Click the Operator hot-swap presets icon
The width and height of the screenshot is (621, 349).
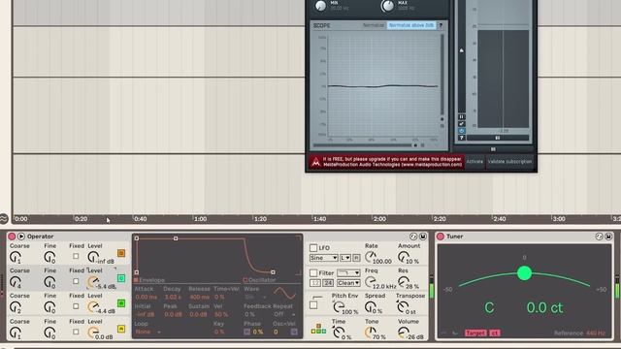[x=413, y=237]
